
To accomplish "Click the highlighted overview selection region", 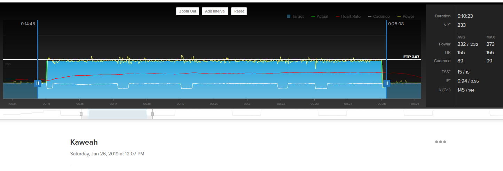I will 117,114.
